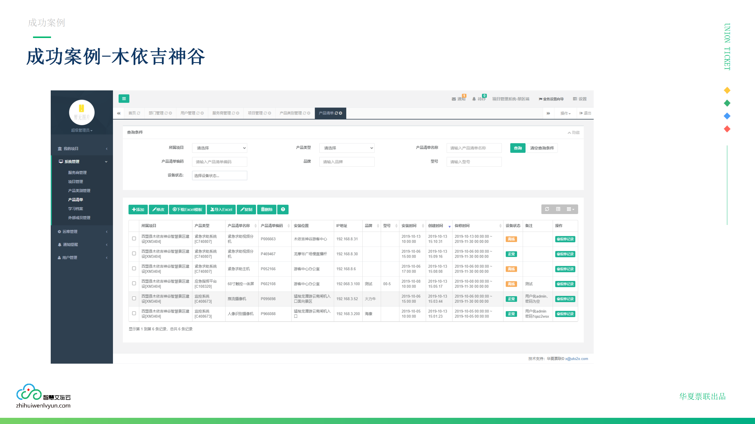Open the 设备状态 selector
Image resolution: width=755 pixels, height=424 pixels.
point(220,175)
